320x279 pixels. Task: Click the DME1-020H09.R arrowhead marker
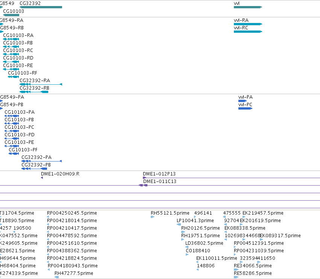pos(42,178)
